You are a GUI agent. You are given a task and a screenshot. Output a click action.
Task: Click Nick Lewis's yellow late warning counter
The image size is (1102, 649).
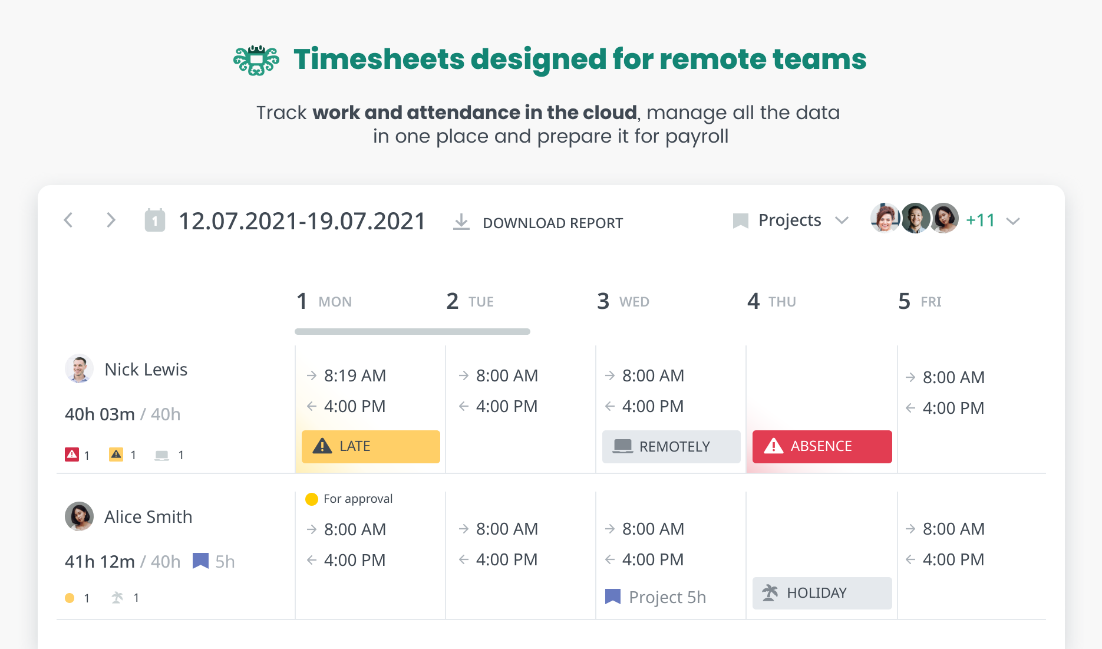[x=116, y=454]
